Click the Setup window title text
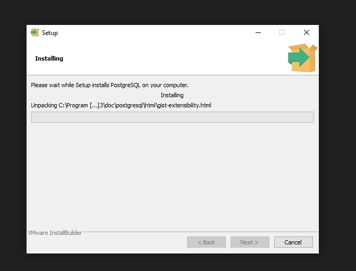This screenshot has height=271, width=356. pyautogui.click(x=50, y=33)
